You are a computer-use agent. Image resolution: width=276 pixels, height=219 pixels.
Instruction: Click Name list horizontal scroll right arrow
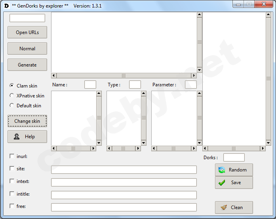pyautogui.click(x=93, y=149)
